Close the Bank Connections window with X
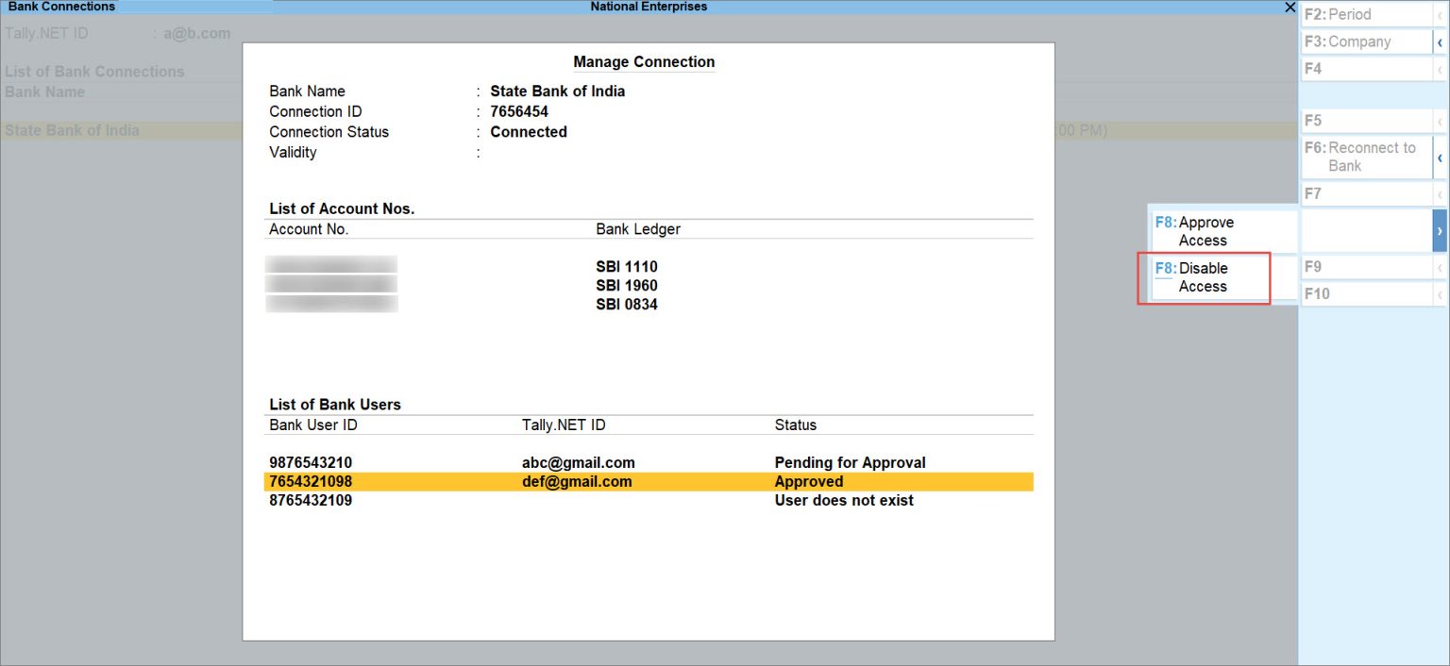The height and width of the screenshot is (666, 1450). (x=1290, y=8)
